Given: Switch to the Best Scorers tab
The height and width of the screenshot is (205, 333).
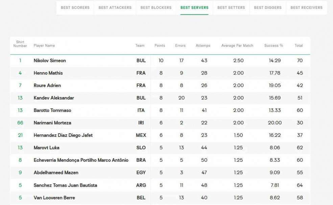Looking at the screenshot, I should coord(75,7).
